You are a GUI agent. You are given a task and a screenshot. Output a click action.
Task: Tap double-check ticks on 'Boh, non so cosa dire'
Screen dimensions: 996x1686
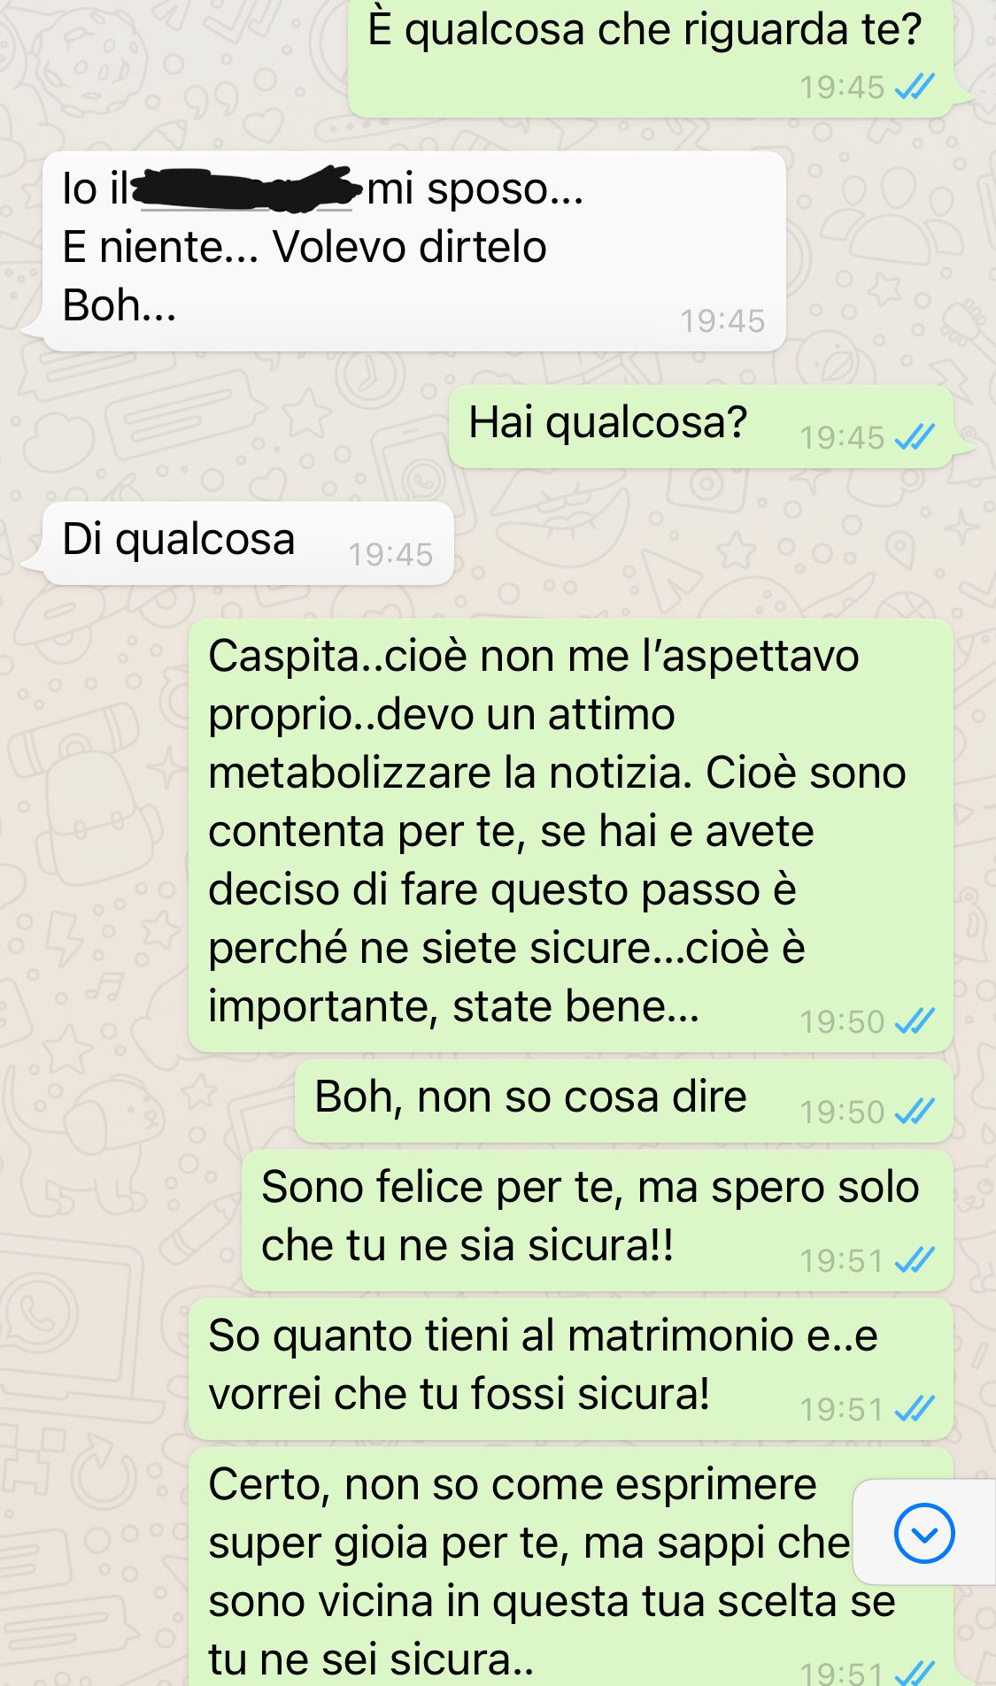(915, 1112)
